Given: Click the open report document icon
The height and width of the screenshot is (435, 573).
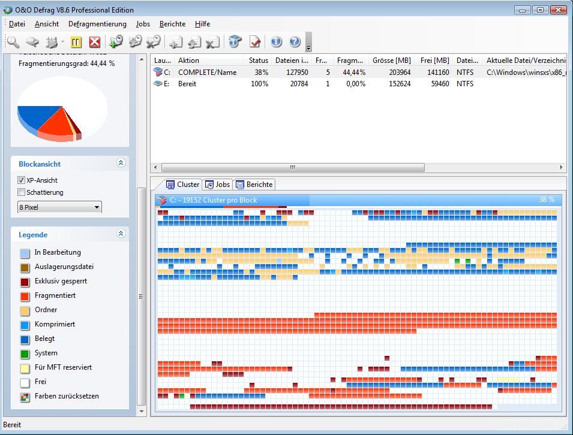Looking at the screenshot, I should [x=194, y=42].
